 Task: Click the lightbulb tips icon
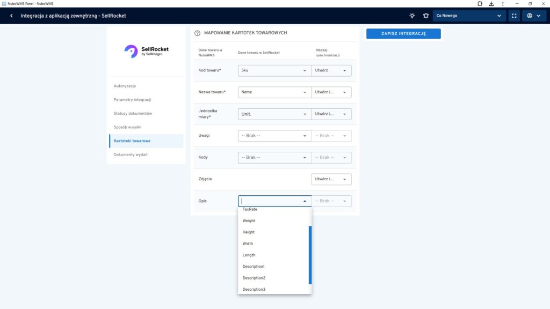(x=412, y=16)
